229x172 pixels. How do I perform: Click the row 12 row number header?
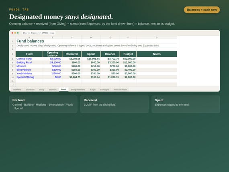[x=12, y=84]
